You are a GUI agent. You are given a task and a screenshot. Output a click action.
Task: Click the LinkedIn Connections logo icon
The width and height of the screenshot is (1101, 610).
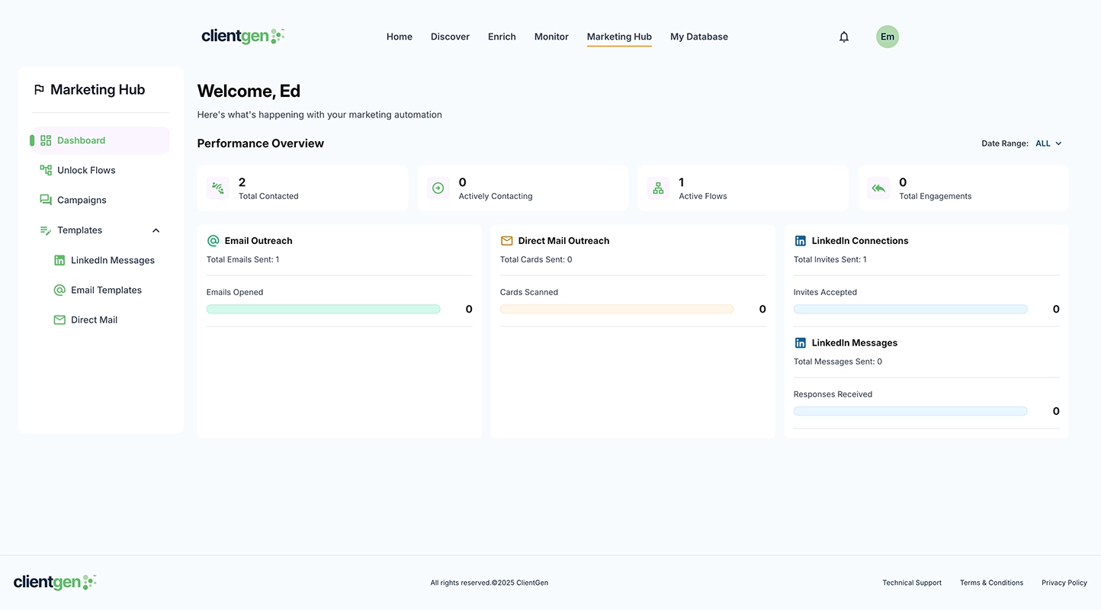pos(800,241)
